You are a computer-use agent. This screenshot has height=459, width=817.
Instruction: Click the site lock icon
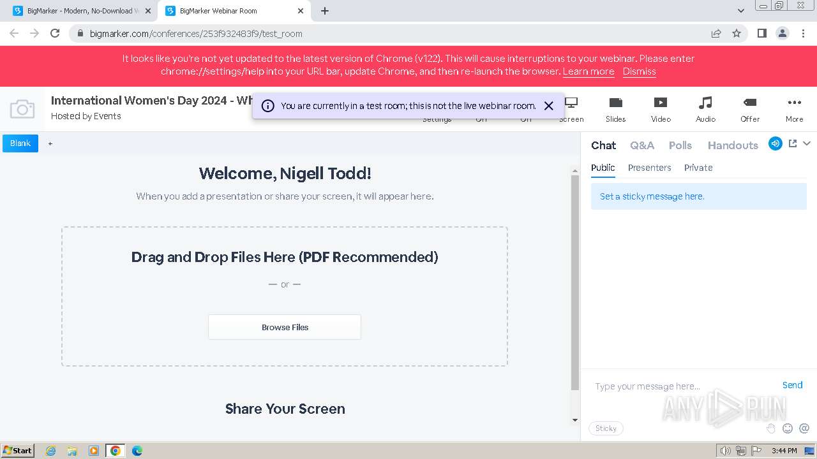(80, 34)
